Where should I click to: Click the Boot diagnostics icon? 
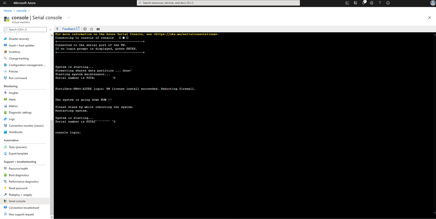[5, 175]
